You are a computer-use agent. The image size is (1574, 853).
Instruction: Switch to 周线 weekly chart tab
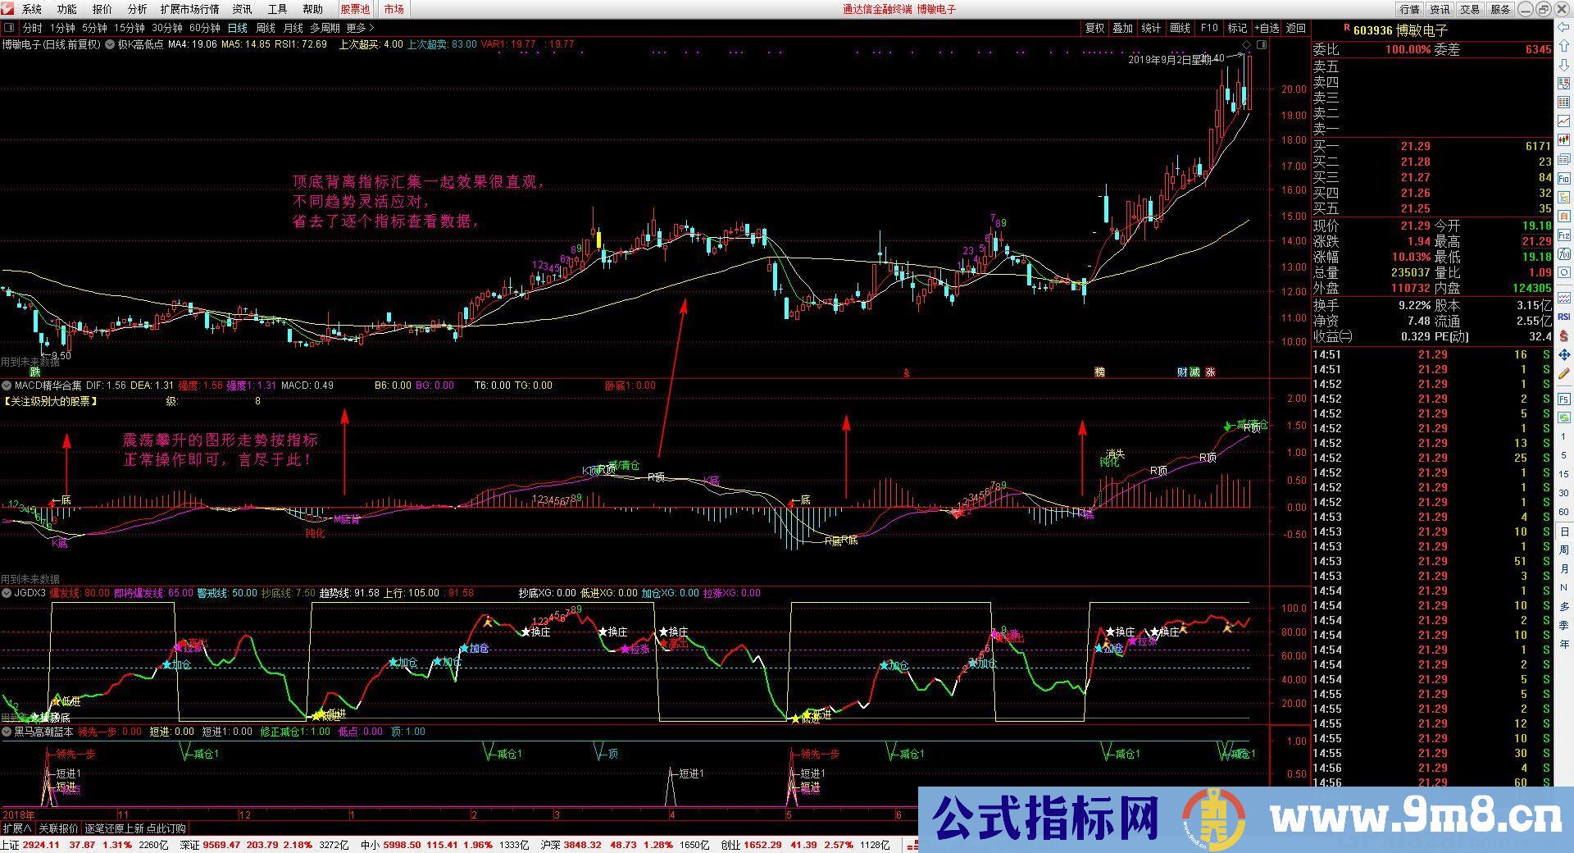(x=266, y=28)
